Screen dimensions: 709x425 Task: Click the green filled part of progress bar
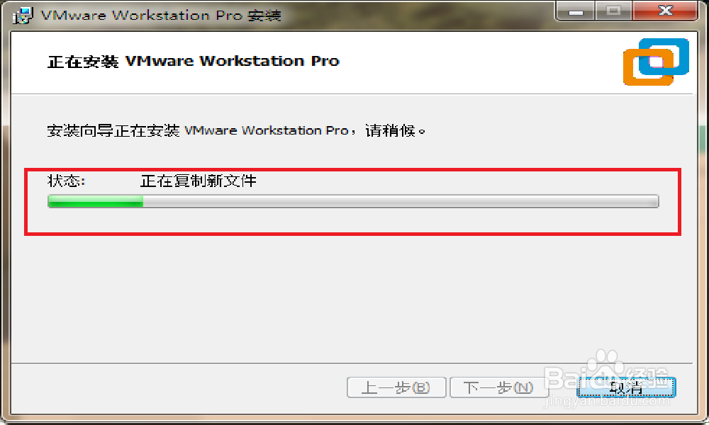[x=96, y=201]
